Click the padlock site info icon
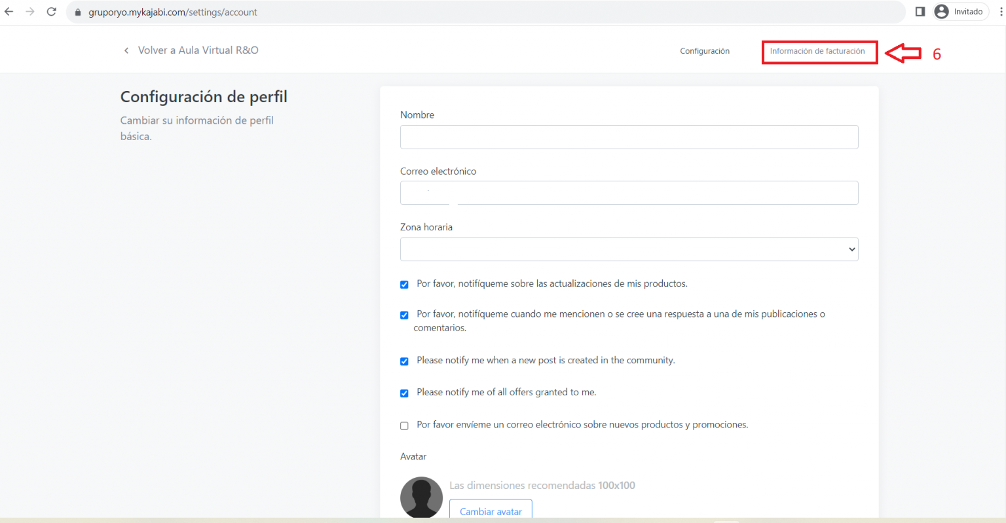1006x523 pixels. [x=78, y=12]
